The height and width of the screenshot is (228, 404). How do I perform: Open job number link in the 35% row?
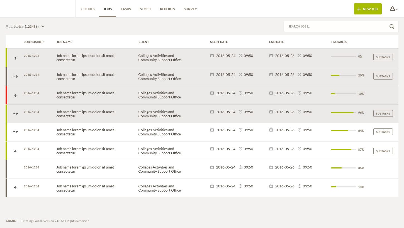coord(31,167)
